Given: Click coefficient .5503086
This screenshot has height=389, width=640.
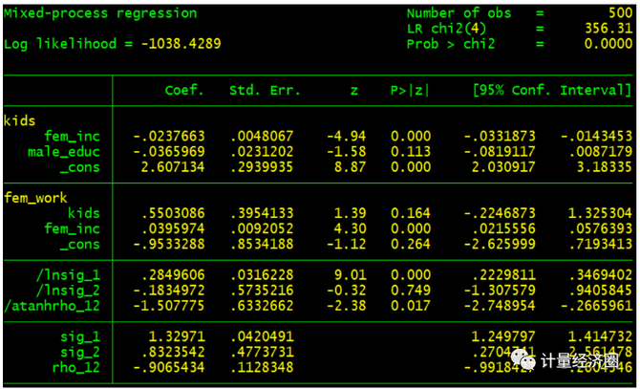Looking at the screenshot, I should (x=173, y=213).
